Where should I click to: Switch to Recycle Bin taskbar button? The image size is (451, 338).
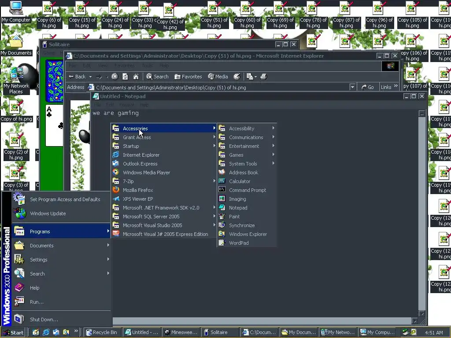(x=102, y=333)
